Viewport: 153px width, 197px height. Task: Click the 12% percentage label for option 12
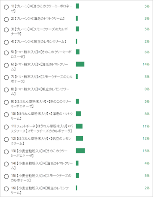(146, 138)
